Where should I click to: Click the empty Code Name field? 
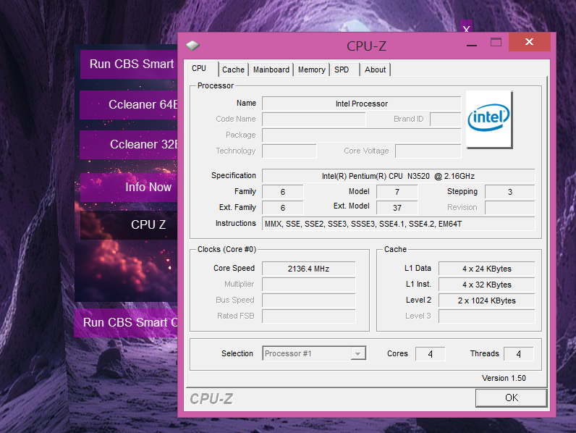click(314, 119)
